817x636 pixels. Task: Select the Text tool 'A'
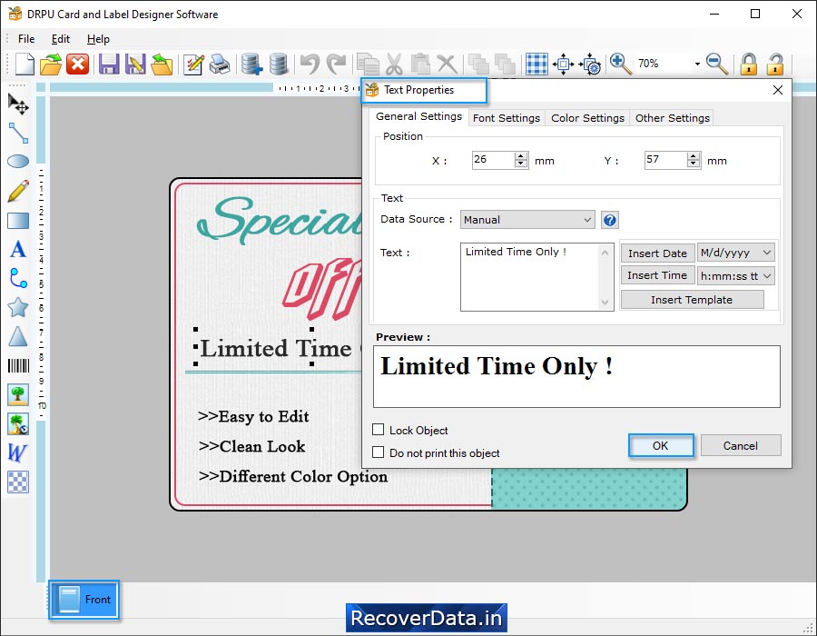(18, 249)
